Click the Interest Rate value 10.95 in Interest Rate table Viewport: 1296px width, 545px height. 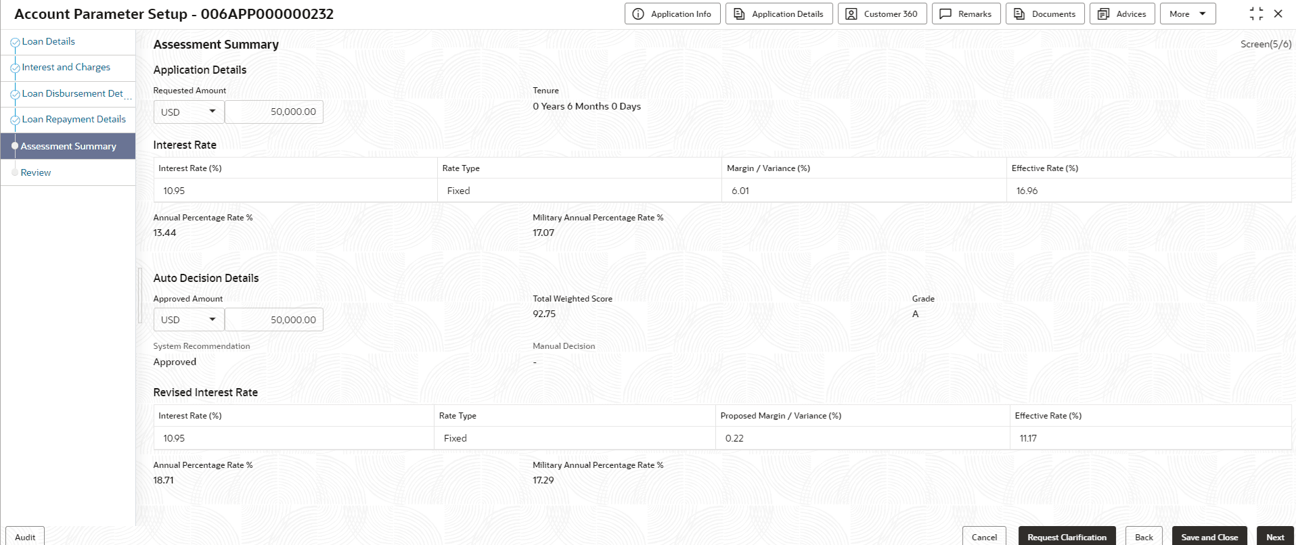click(x=174, y=191)
